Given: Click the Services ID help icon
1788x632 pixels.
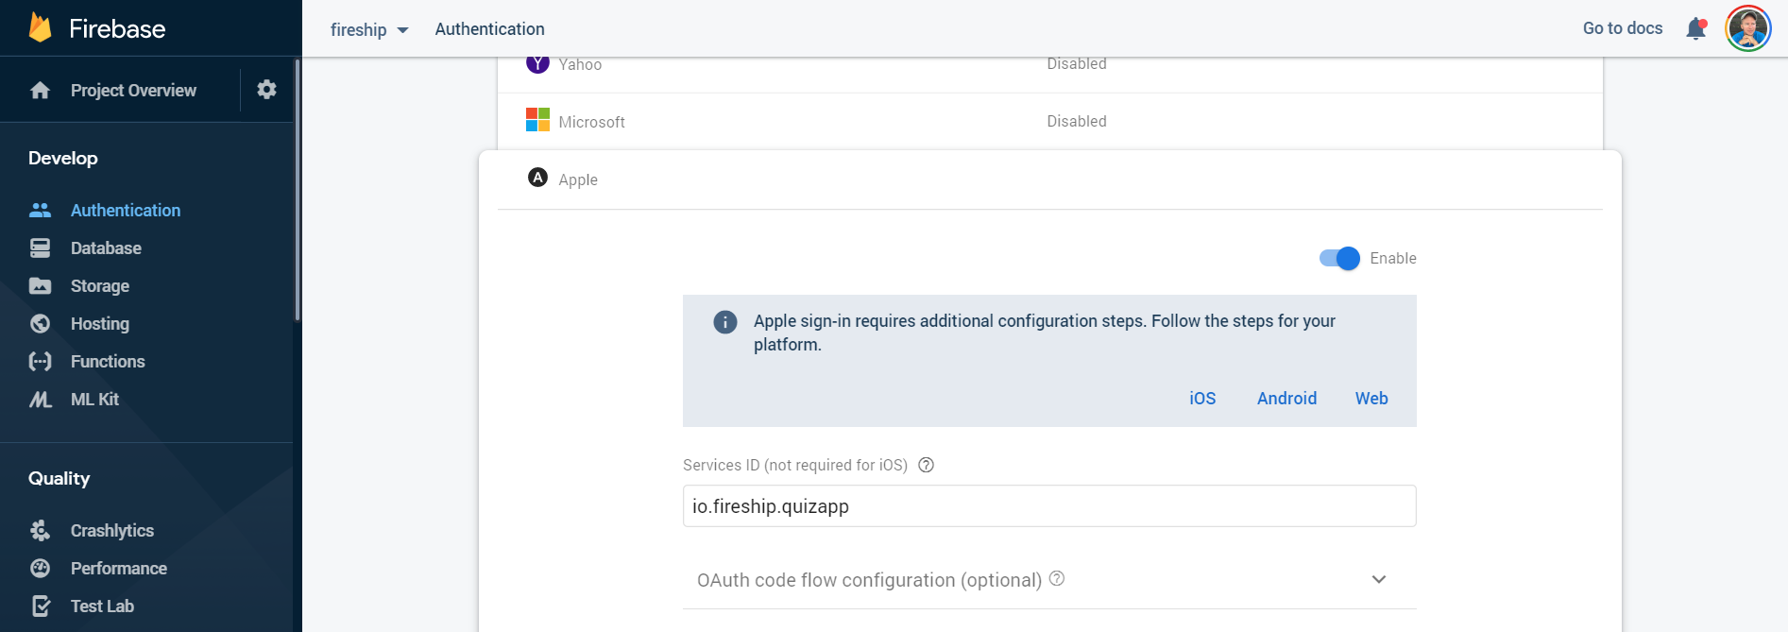Looking at the screenshot, I should (926, 465).
